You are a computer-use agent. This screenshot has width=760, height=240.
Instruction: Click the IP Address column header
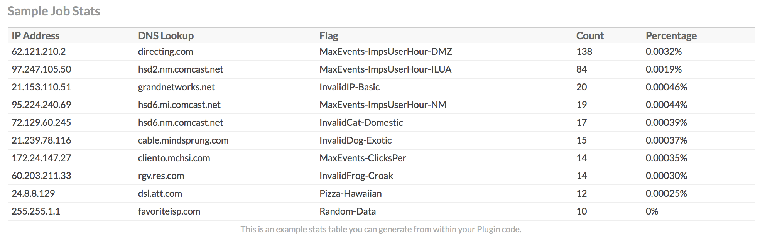(x=35, y=36)
